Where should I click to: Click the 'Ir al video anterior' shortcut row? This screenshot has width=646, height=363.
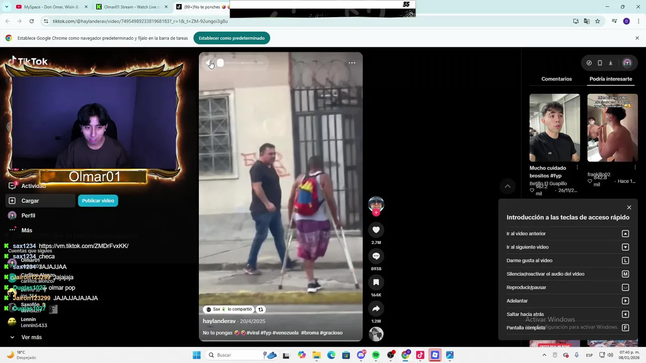pos(568,233)
